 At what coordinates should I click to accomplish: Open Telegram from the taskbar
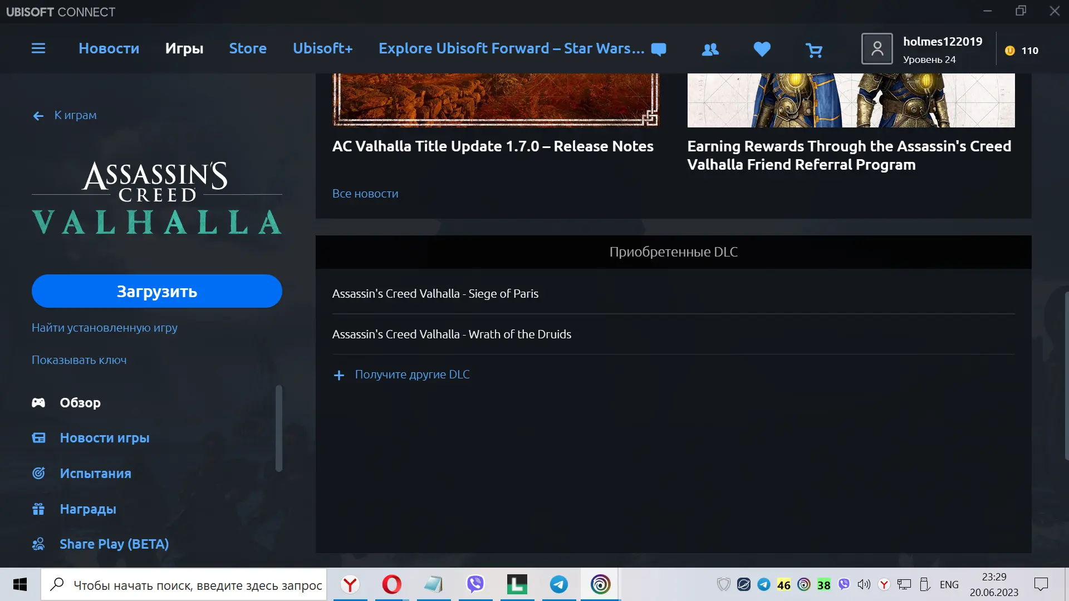point(559,584)
